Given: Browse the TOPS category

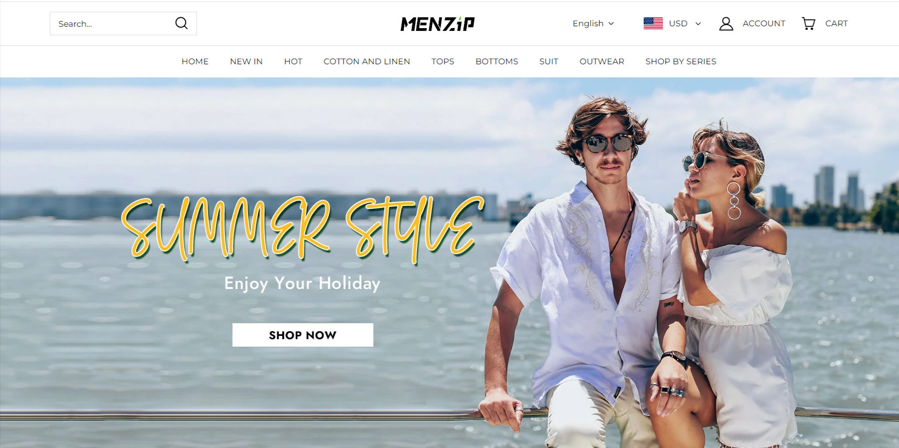Looking at the screenshot, I should [443, 61].
